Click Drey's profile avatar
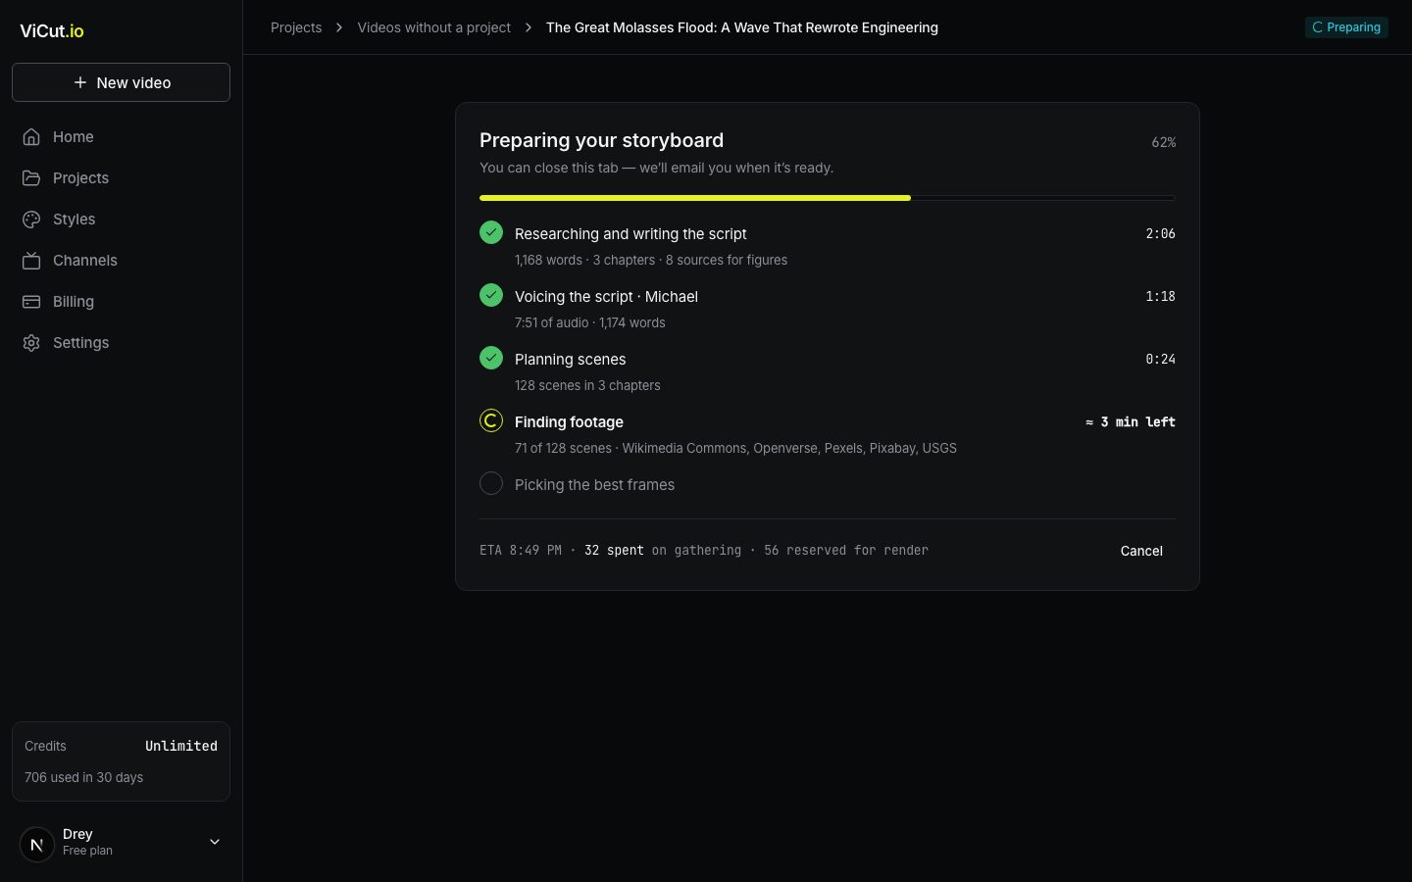 37,844
